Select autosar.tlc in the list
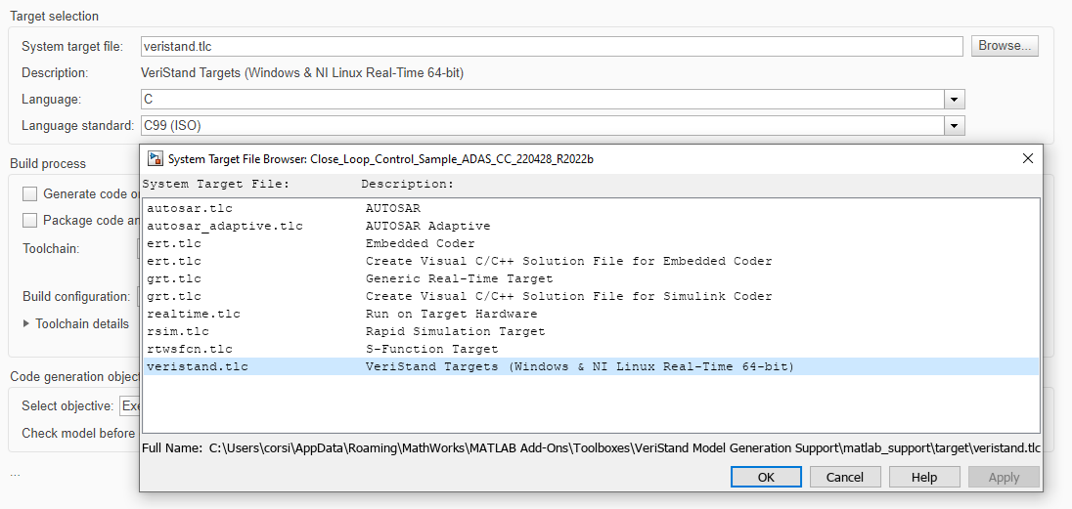This screenshot has height=509, width=1072. tap(592, 208)
